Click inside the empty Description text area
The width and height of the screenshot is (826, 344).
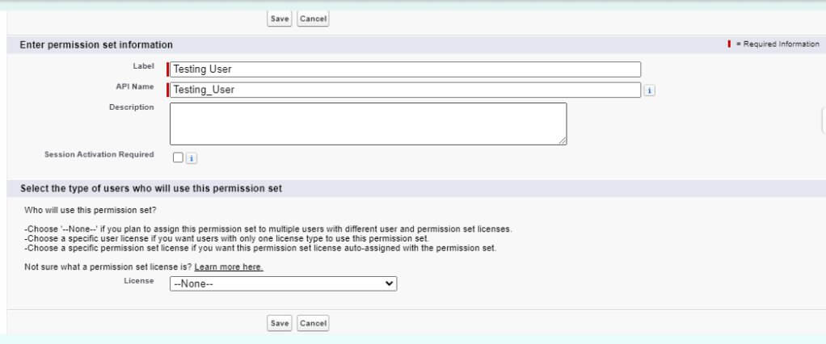coord(368,124)
